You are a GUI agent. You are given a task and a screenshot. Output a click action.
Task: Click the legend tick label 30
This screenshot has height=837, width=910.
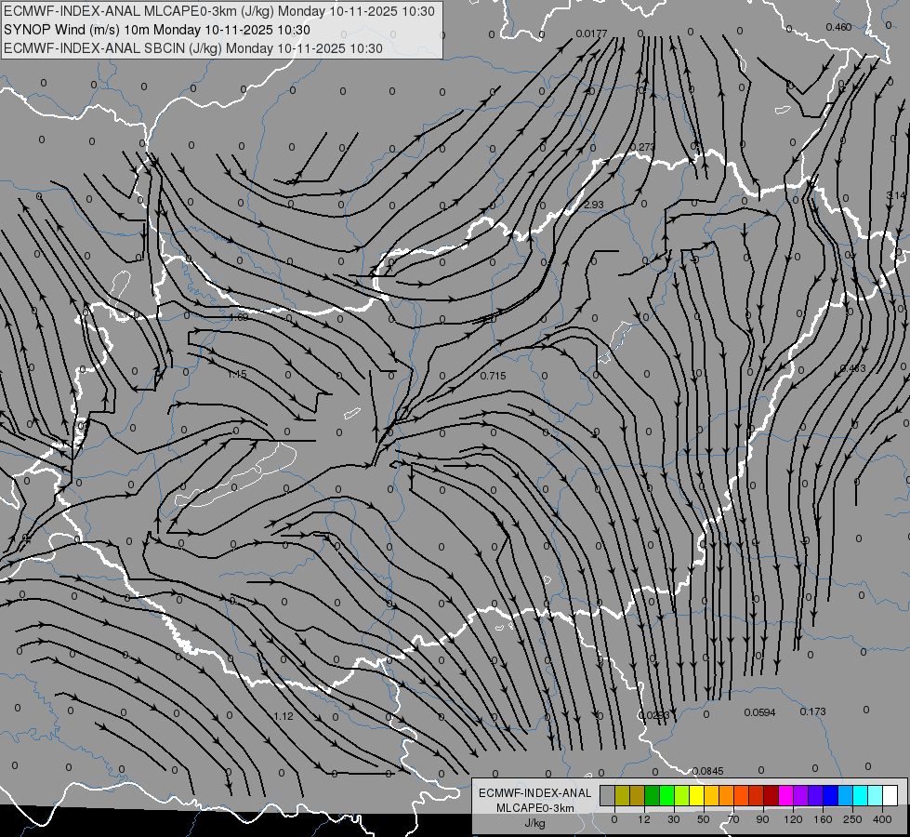pos(674,819)
